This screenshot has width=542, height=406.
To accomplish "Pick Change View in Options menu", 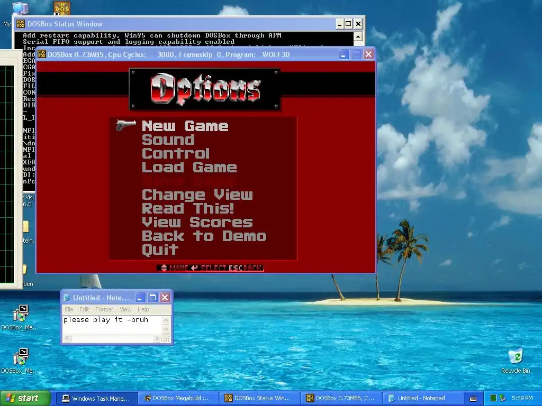I will point(197,195).
